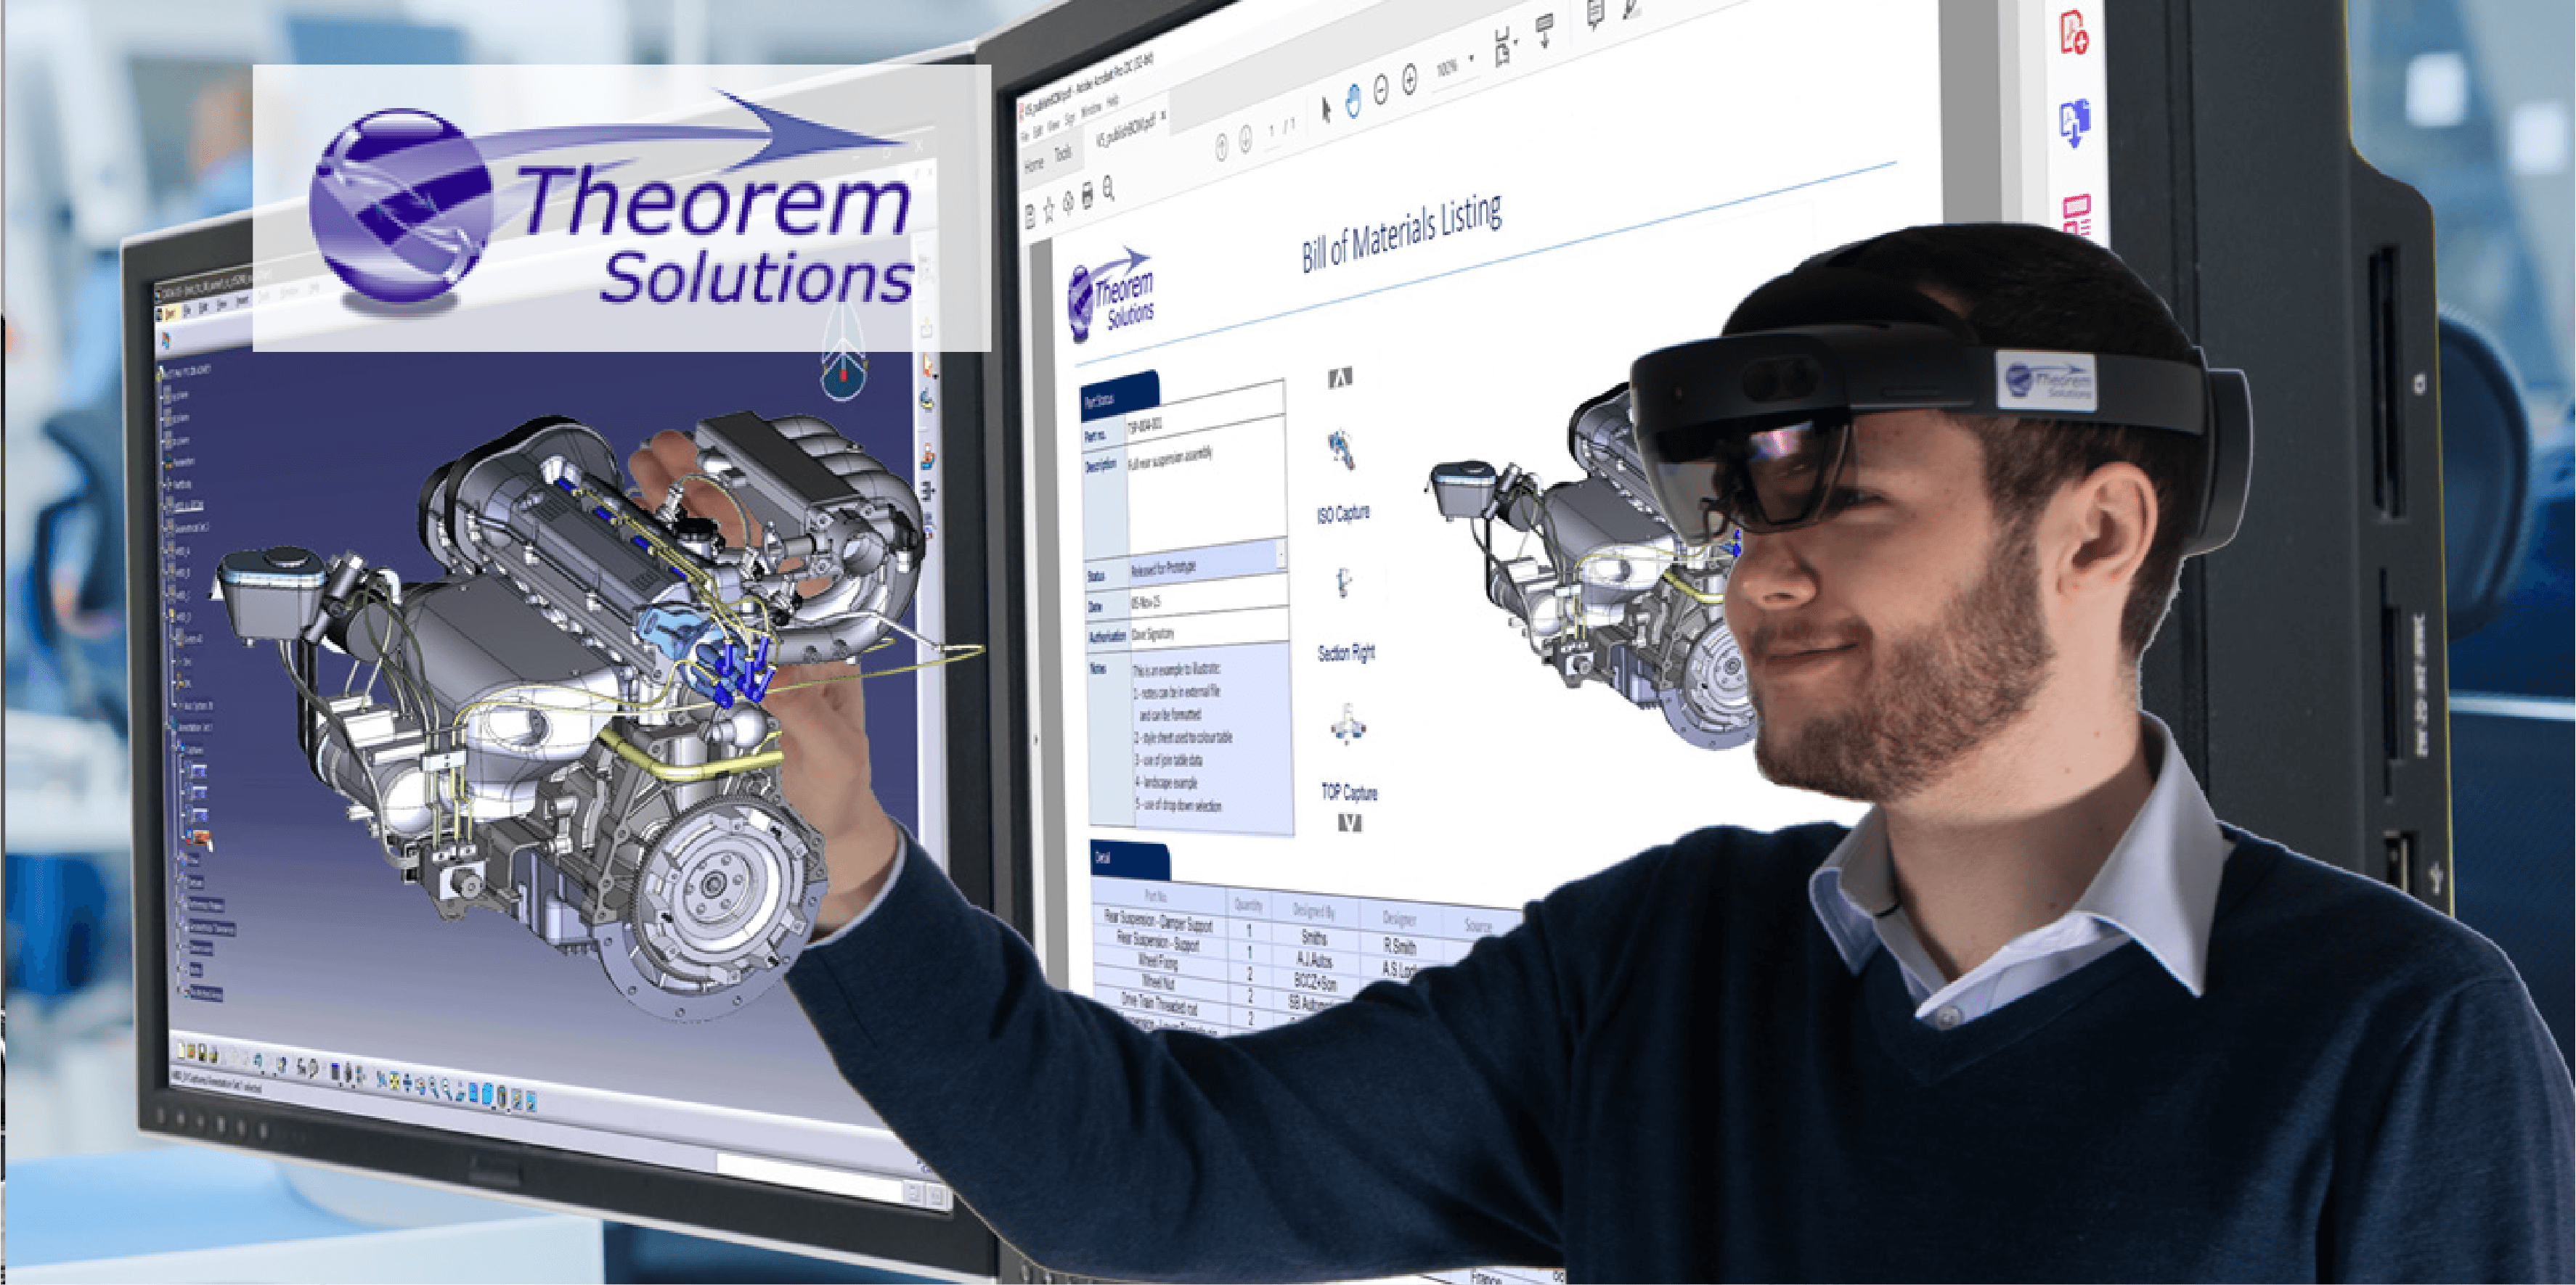Image resolution: width=2576 pixels, height=1285 pixels.
Task: Click the Save icon in CATIA bottom toolbar
Action: pos(203,1054)
